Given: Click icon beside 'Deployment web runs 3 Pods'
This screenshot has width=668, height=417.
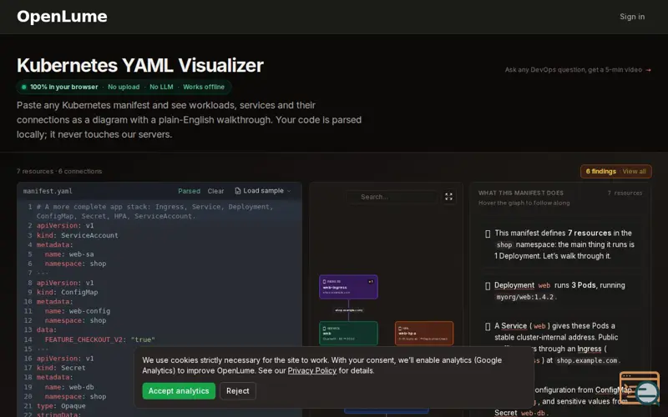Looking at the screenshot, I should click(488, 286).
